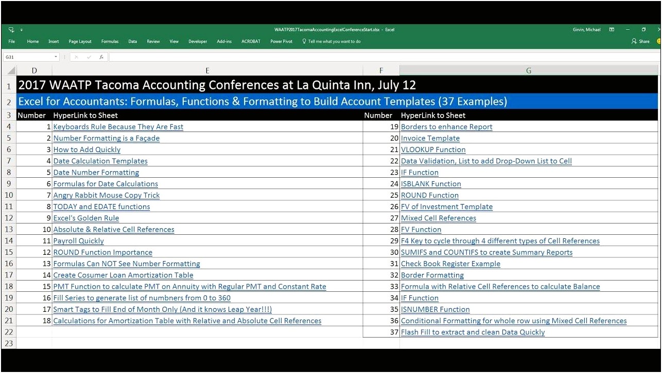662x373 pixels.
Task: Open How to Add Quickly link
Action: pos(87,150)
